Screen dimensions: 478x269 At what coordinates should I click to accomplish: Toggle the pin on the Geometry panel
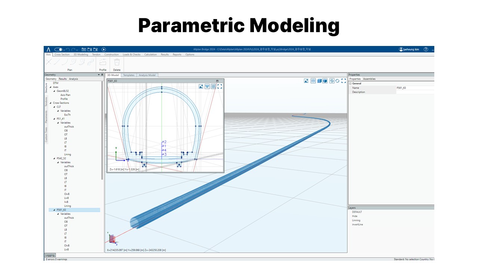[102, 75]
